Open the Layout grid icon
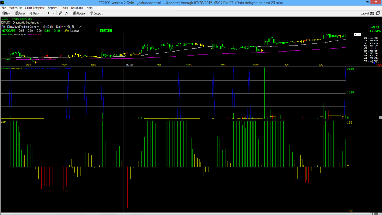This screenshot has width=382, height=215. [372, 13]
